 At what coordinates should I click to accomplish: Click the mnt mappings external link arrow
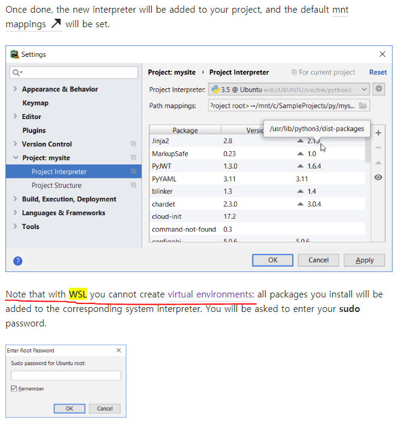(x=56, y=24)
